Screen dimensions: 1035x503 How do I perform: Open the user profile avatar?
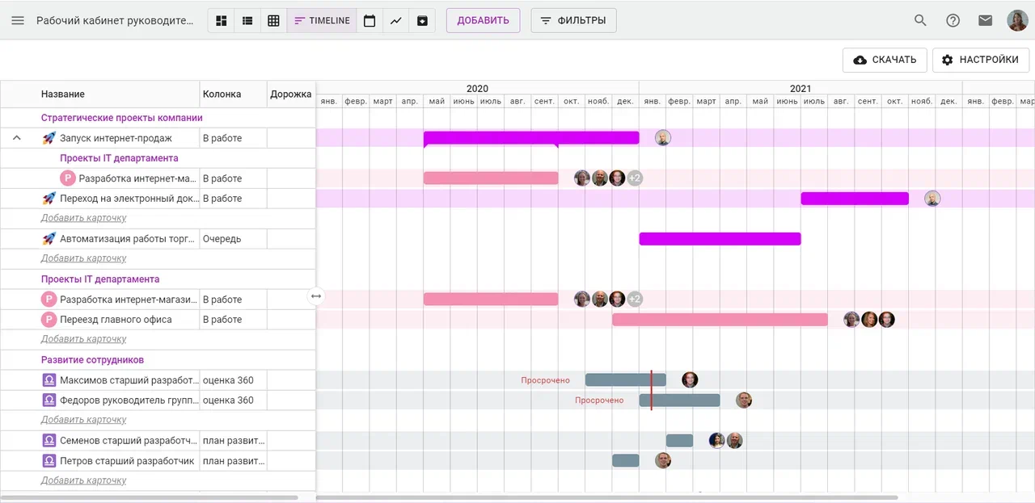pyautogui.click(x=1017, y=20)
